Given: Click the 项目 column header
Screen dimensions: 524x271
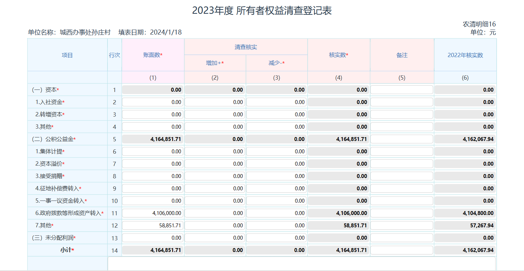Looking at the screenshot, I should coord(67,55).
